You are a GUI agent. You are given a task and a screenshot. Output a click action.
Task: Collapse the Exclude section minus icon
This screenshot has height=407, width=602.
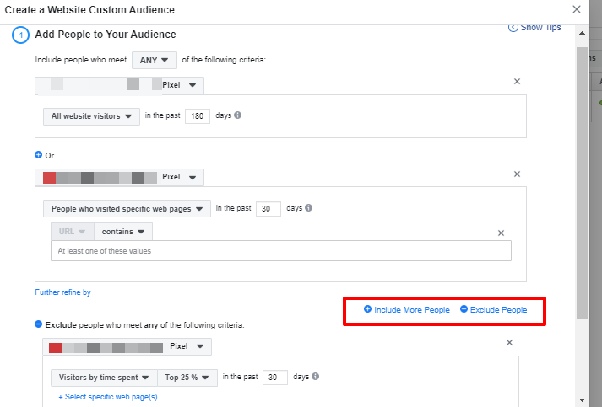pos(39,324)
